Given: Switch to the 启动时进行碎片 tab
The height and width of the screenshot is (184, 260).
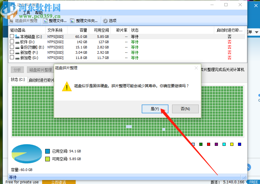Looking at the screenshot, I should [x=41, y=80].
